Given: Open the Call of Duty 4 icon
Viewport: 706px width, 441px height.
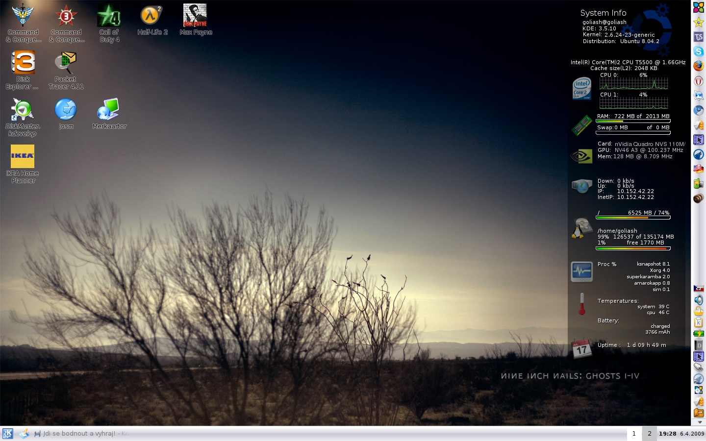Looking at the screenshot, I should point(109,16).
